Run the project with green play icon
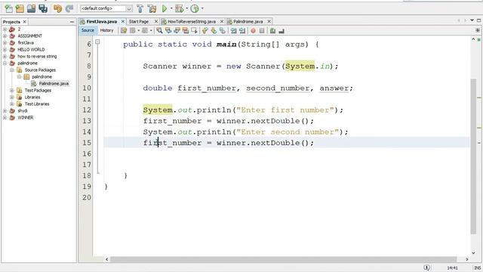 [165, 8]
